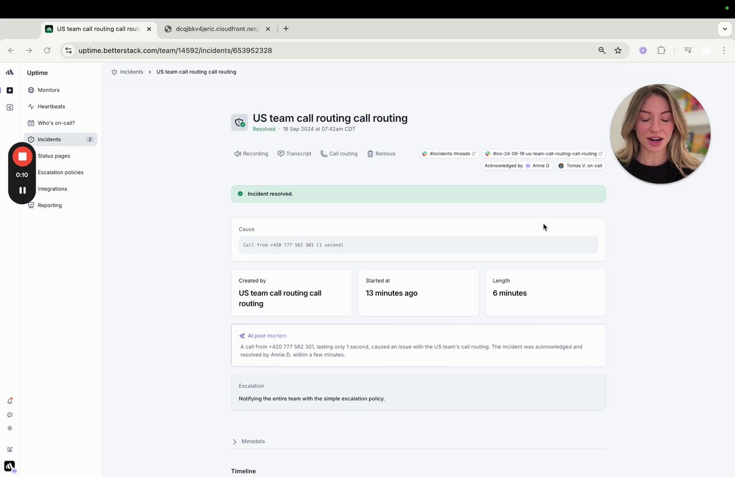
Task: Stop the screen recording with the red button
Action: pyautogui.click(x=22, y=156)
